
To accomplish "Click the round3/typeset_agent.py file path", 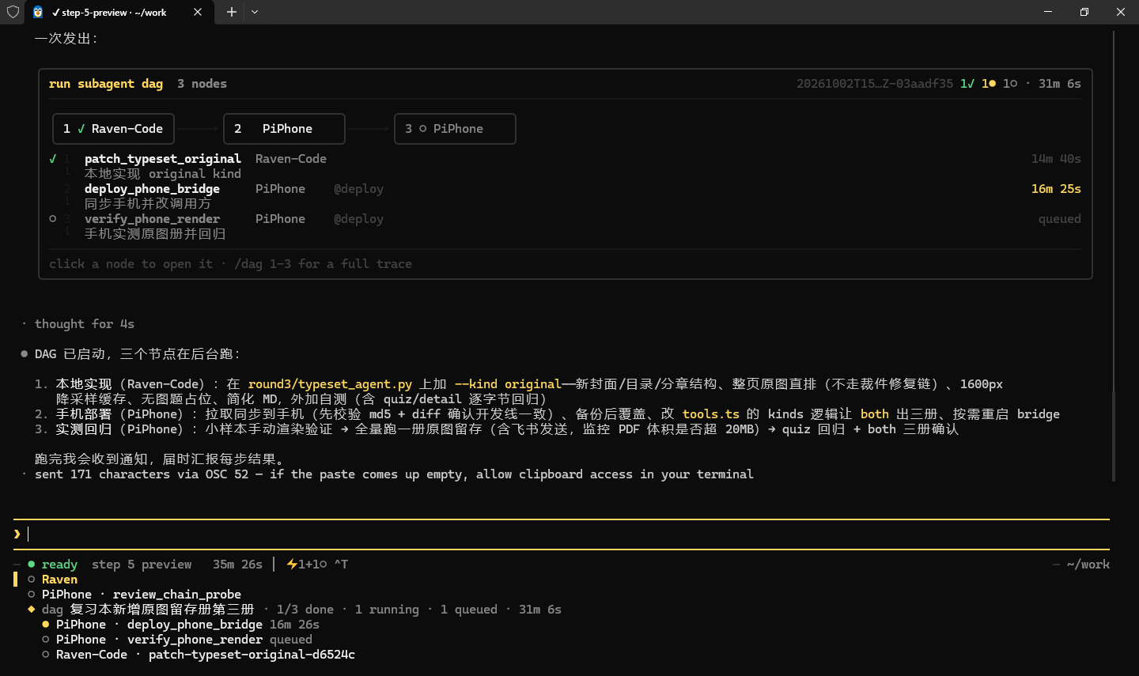I will click(x=330, y=384).
